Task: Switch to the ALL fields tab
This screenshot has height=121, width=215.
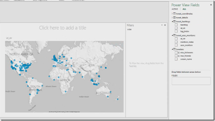Action: pos(184,9)
